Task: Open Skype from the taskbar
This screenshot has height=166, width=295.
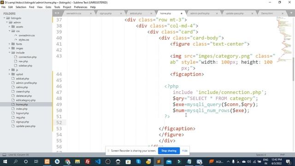Action: pos(138,161)
